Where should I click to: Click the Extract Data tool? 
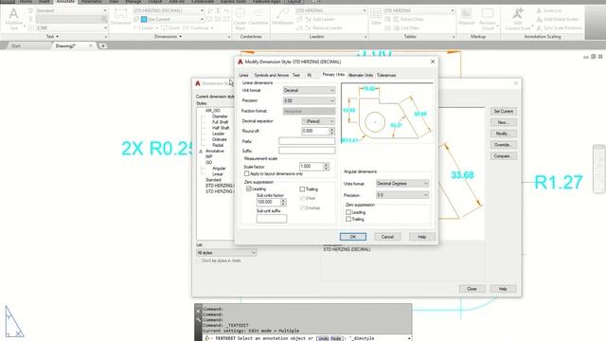click(408, 19)
